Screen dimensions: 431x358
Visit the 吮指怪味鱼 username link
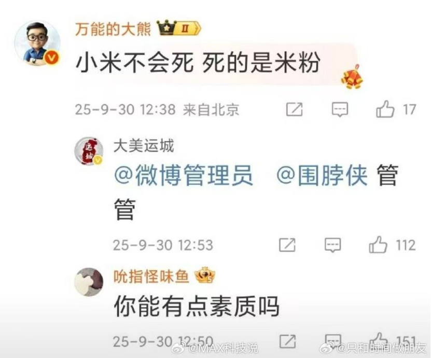pyautogui.click(x=151, y=276)
